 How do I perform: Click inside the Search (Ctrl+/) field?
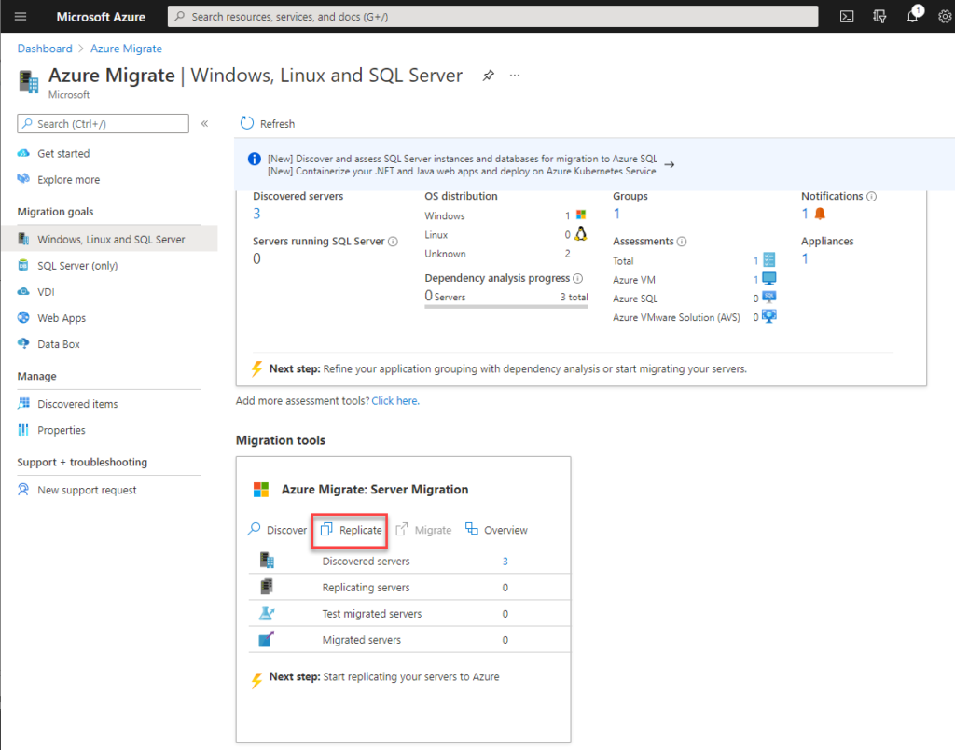(103, 123)
